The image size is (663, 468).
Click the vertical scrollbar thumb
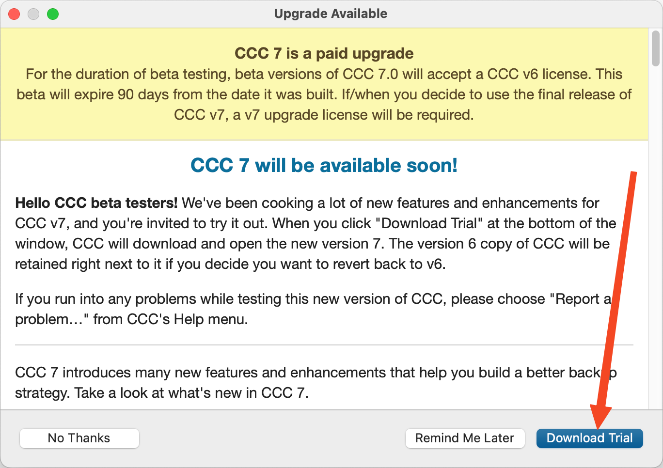pyautogui.click(x=656, y=48)
